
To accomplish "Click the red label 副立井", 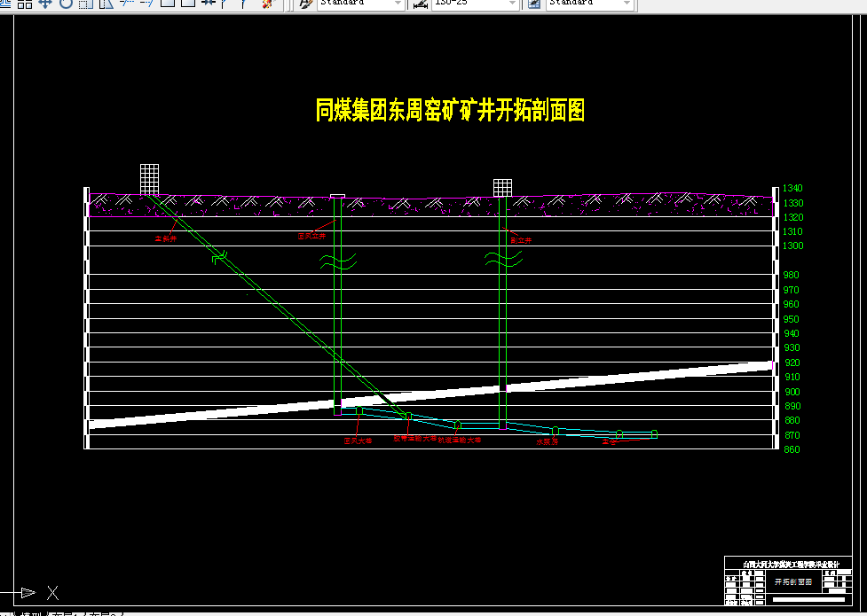I will tap(521, 240).
